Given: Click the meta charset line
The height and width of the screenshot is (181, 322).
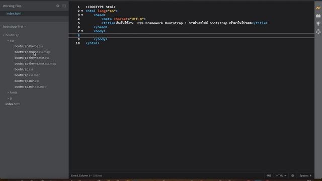Looking at the screenshot, I should 124,19.
